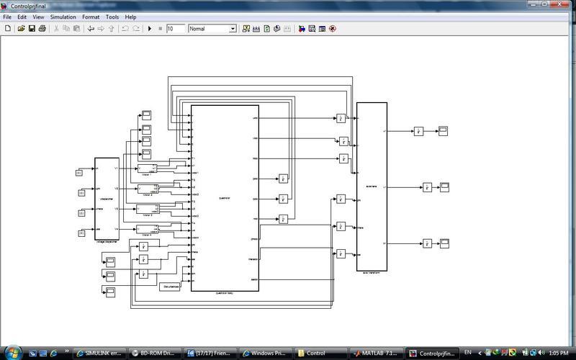The image size is (576, 360).
Task: Select the Disturbances block in the diagram
Action: coord(169,286)
